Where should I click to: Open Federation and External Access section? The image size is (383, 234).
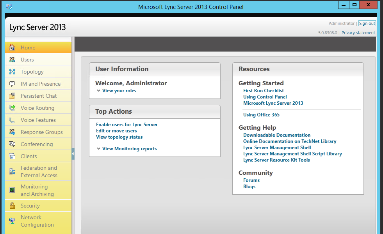pos(39,172)
